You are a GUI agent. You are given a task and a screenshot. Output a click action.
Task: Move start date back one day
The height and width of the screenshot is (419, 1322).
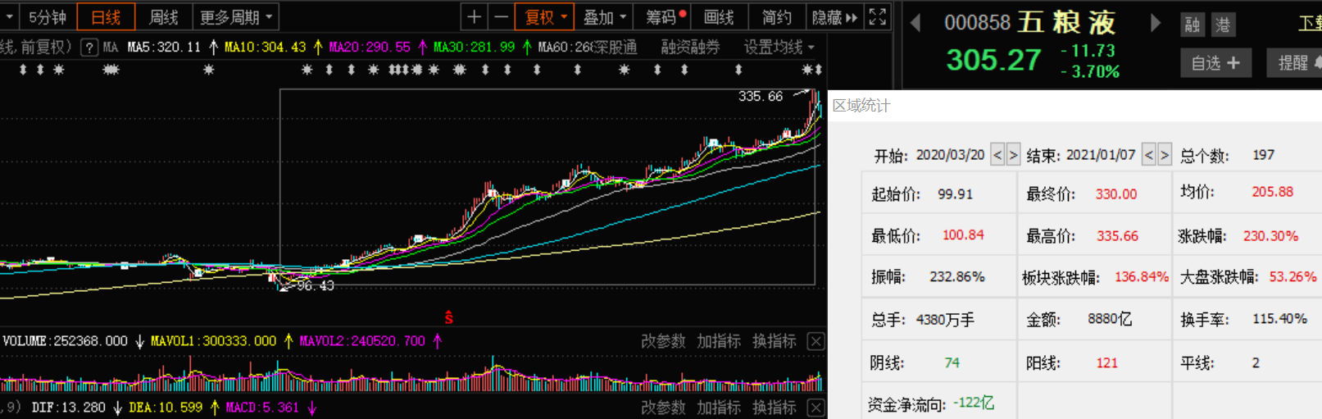[997, 154]
